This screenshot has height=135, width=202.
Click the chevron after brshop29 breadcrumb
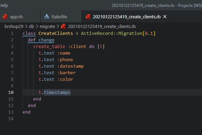pyautogui.click(x=26, y=27)
